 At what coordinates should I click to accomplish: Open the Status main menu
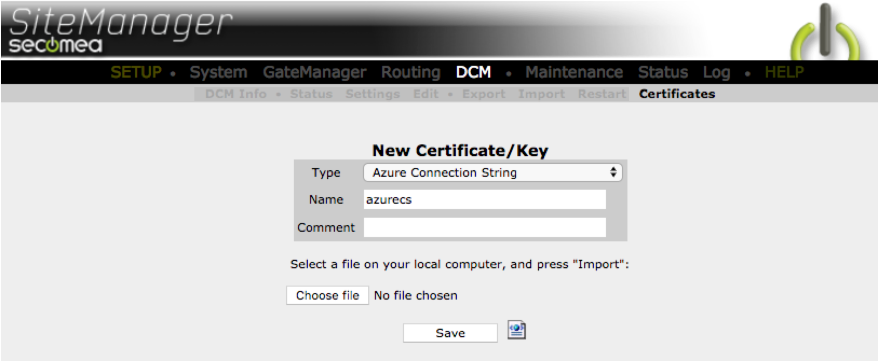coord(663,72)
